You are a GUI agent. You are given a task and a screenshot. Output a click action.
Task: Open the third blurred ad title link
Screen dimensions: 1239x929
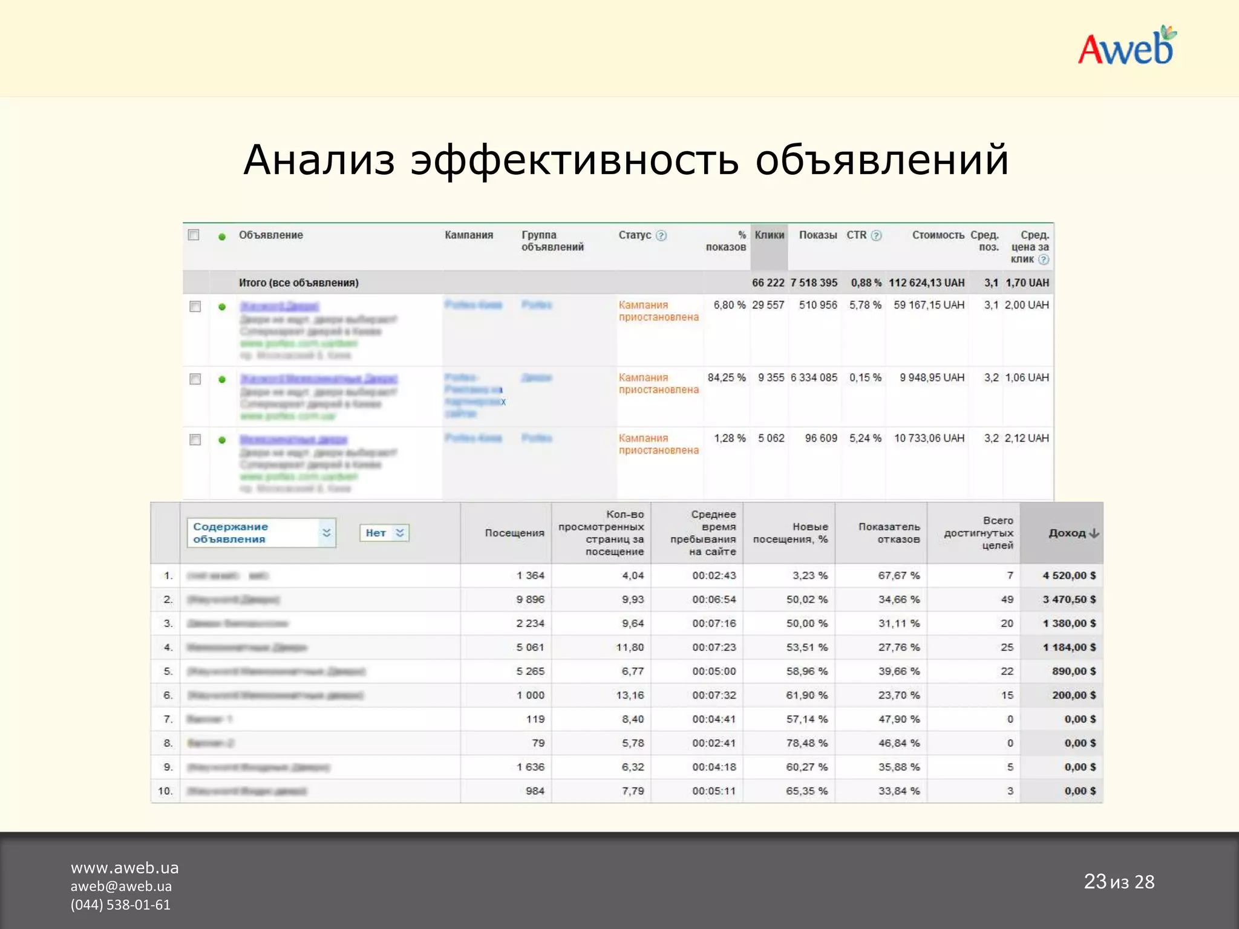point(293,439)
